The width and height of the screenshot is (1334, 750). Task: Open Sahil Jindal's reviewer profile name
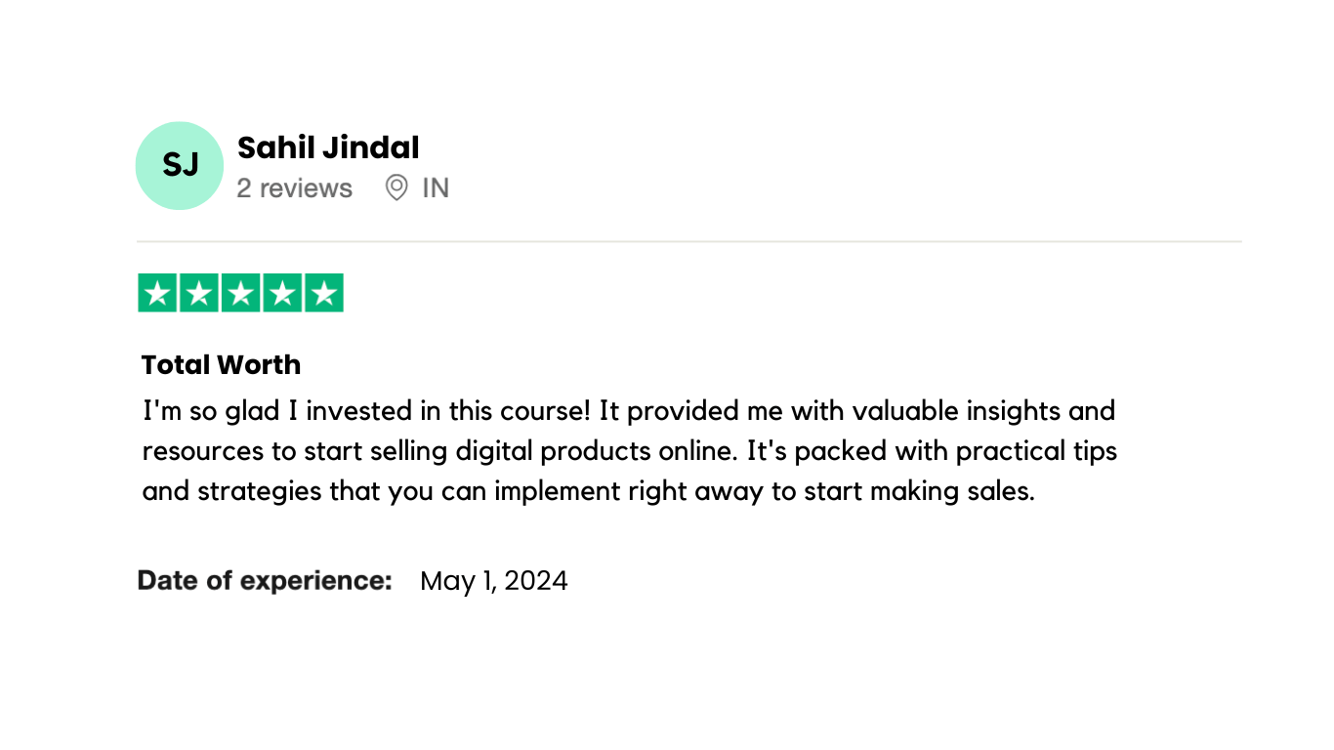tap(328, 147)
